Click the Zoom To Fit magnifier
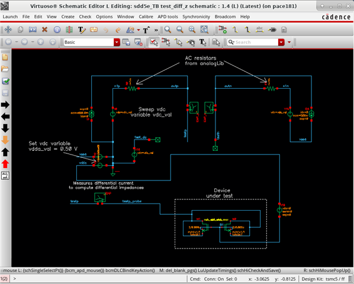This screenshot has width=354, height=284. pos(192,30)
